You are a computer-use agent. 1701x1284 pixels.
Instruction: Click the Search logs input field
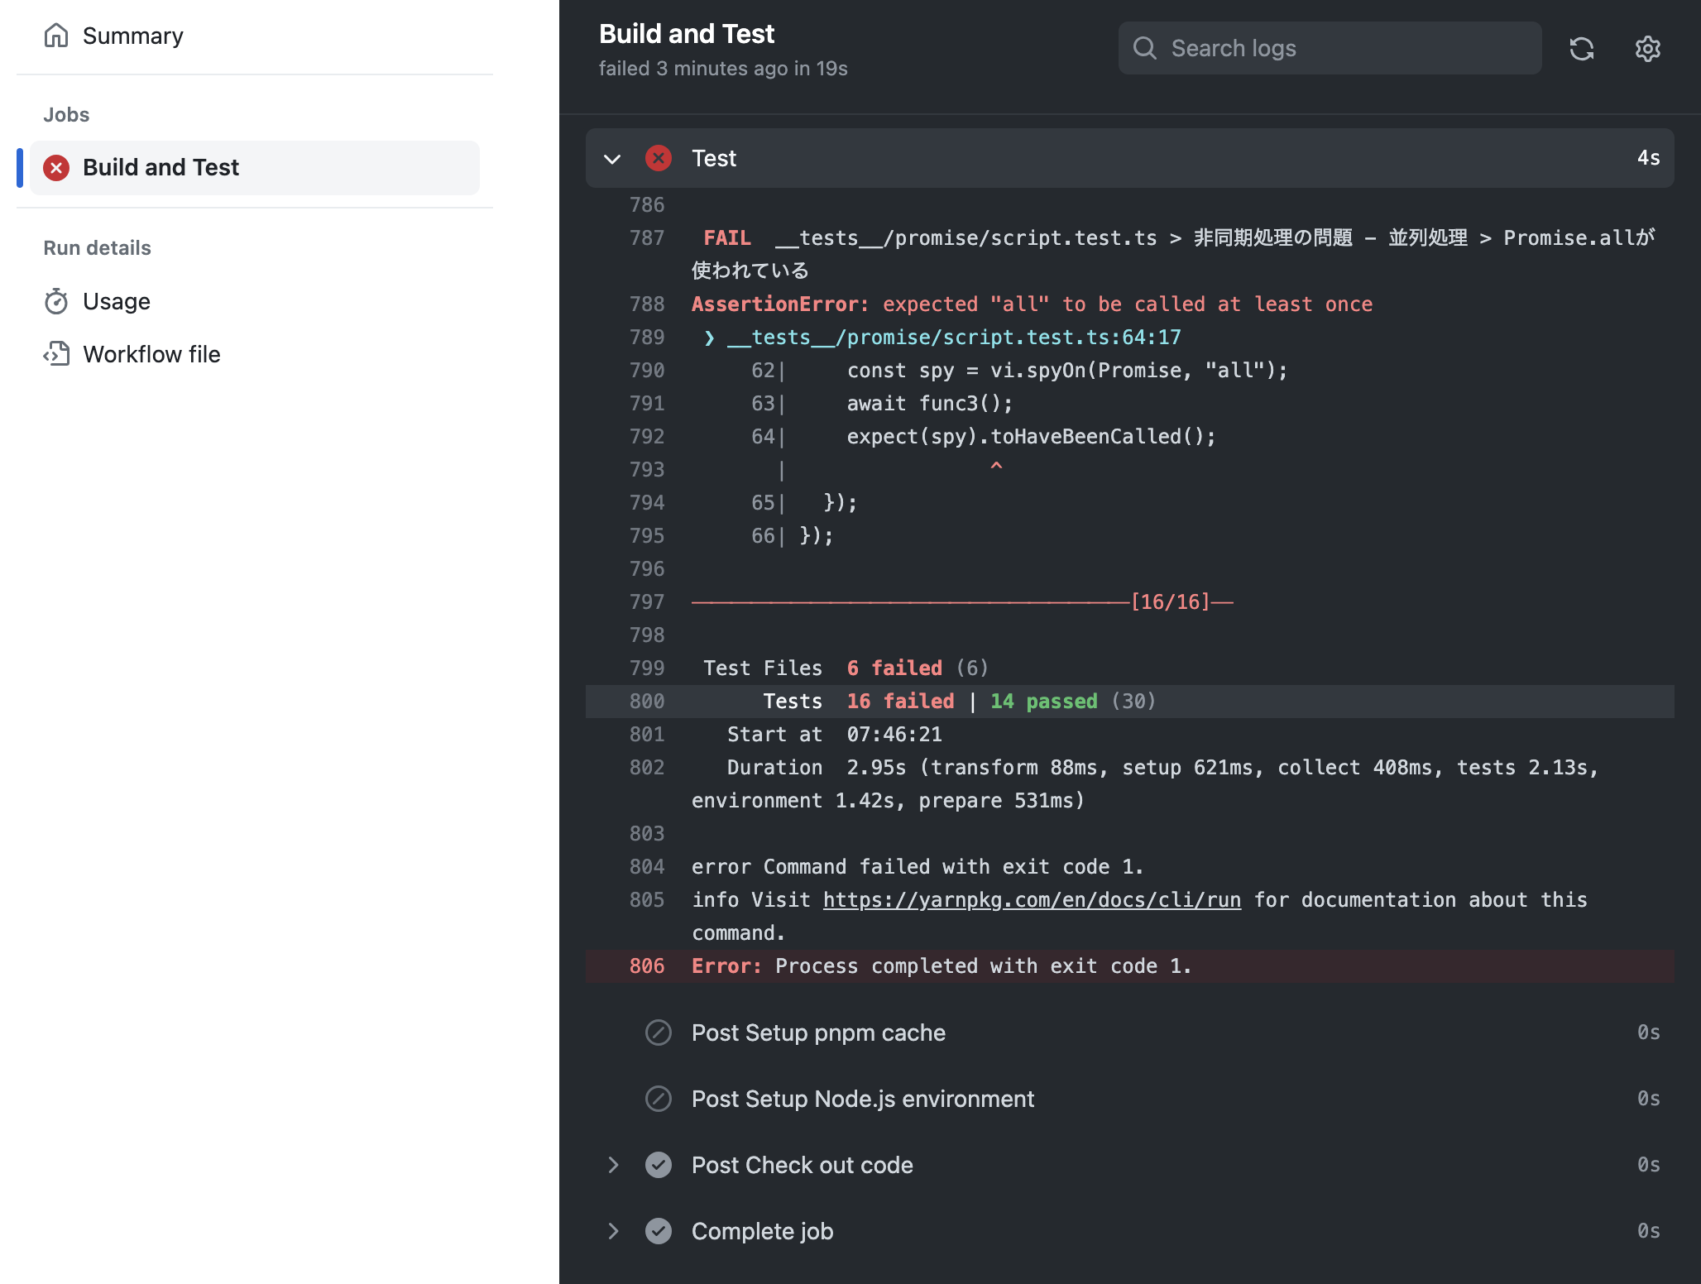(1329, 49)
